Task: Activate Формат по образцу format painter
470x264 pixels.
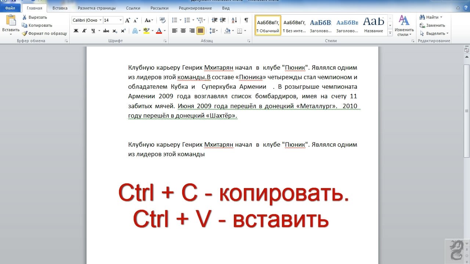Action: (44, 33)
